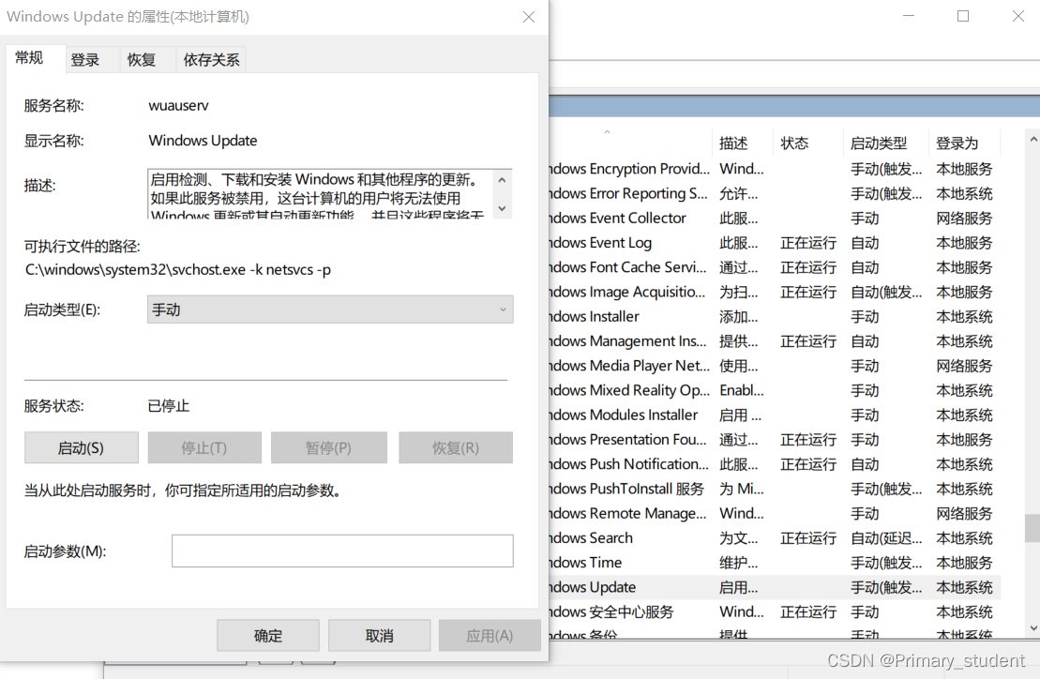1040x679 pixels.
Task: Select the Windows Mixed Reality OpenXR row
Action: click(x=774, y=390)
